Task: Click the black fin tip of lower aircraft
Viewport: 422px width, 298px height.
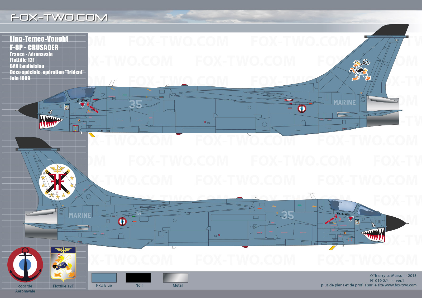Action: (x=34, y=143)
